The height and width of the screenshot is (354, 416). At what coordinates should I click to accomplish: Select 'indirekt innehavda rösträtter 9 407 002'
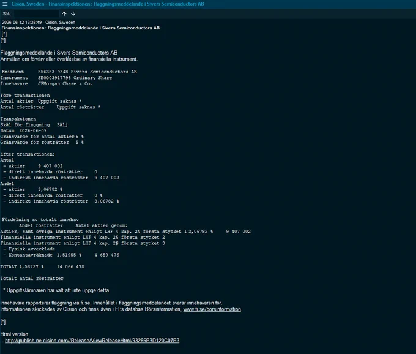pos(61,178)
